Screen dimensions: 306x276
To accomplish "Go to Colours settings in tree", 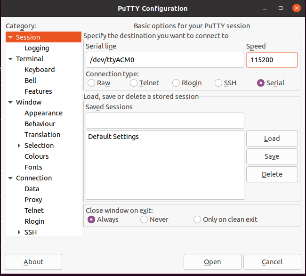I will [37, 156].
